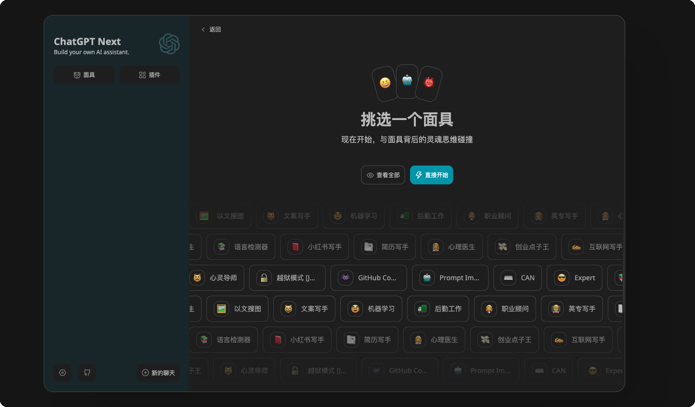The image size is (695, 407).
Task: Click red book icon on upper 小红书写手
Action: (295, 247)
